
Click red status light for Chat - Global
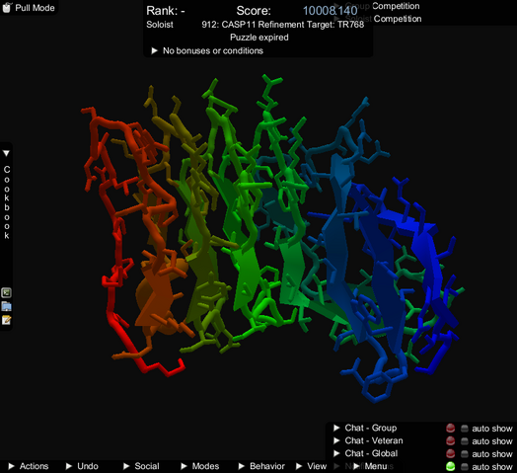450,454
